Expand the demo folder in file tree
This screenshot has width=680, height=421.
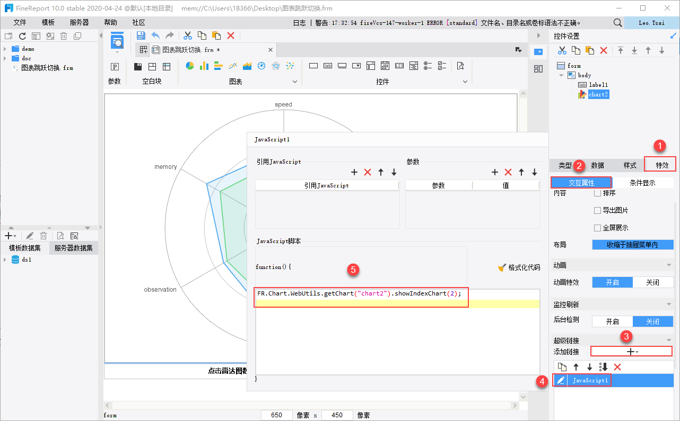(x=5, y=49)
